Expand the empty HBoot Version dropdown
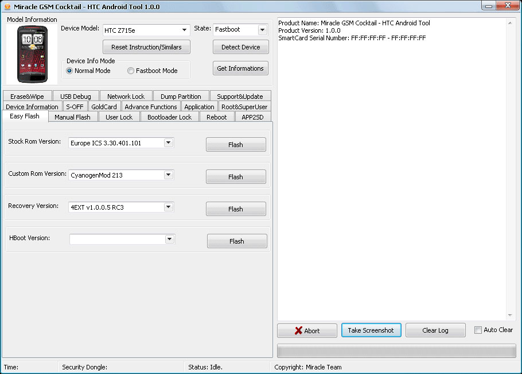Viewport: 522px width, 374px height. [169, 239]
